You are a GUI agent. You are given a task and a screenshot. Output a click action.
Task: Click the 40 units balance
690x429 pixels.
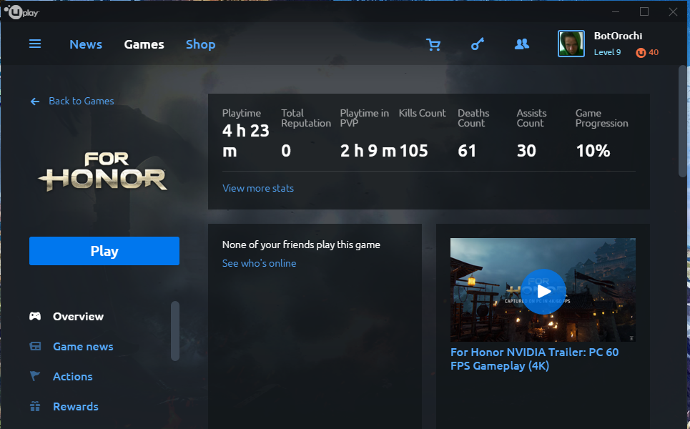point(654,52)
